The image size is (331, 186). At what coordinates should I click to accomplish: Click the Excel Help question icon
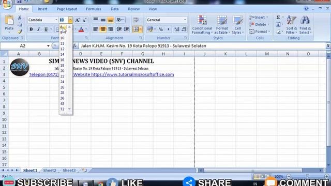pos(306,9)
